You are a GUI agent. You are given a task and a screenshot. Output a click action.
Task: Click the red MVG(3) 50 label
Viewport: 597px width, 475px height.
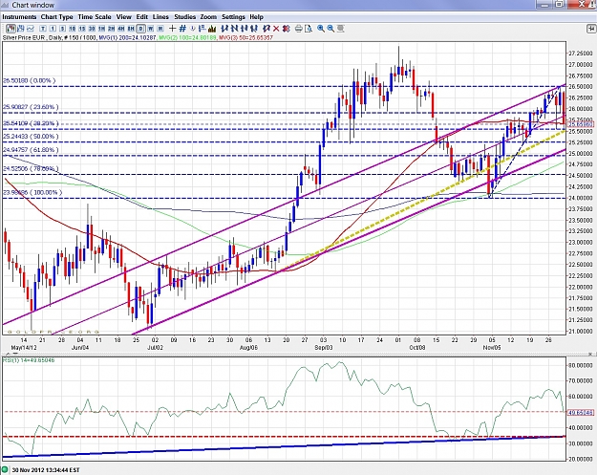click(x=245, y=37)
